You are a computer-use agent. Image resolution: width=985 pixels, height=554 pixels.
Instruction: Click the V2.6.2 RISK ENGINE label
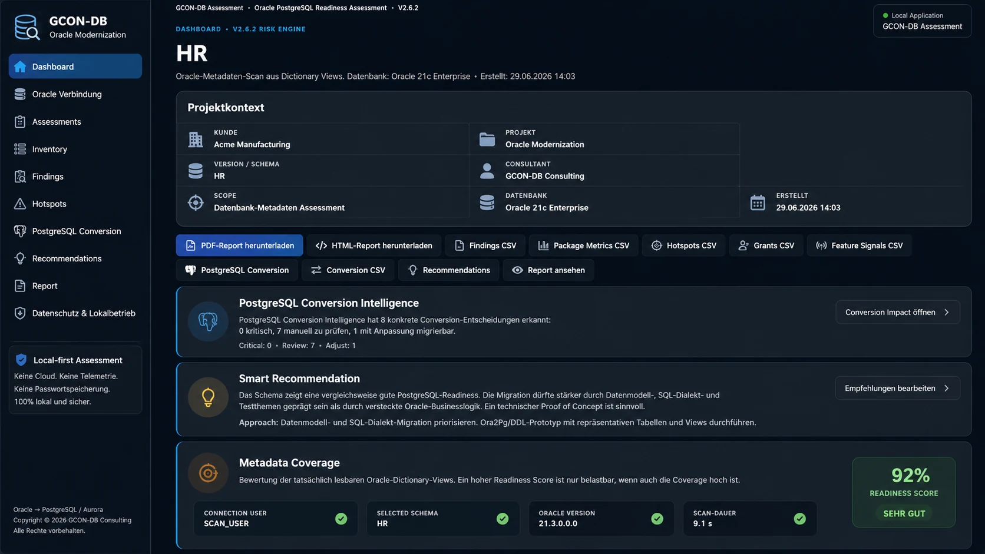[x=269, y=29]
